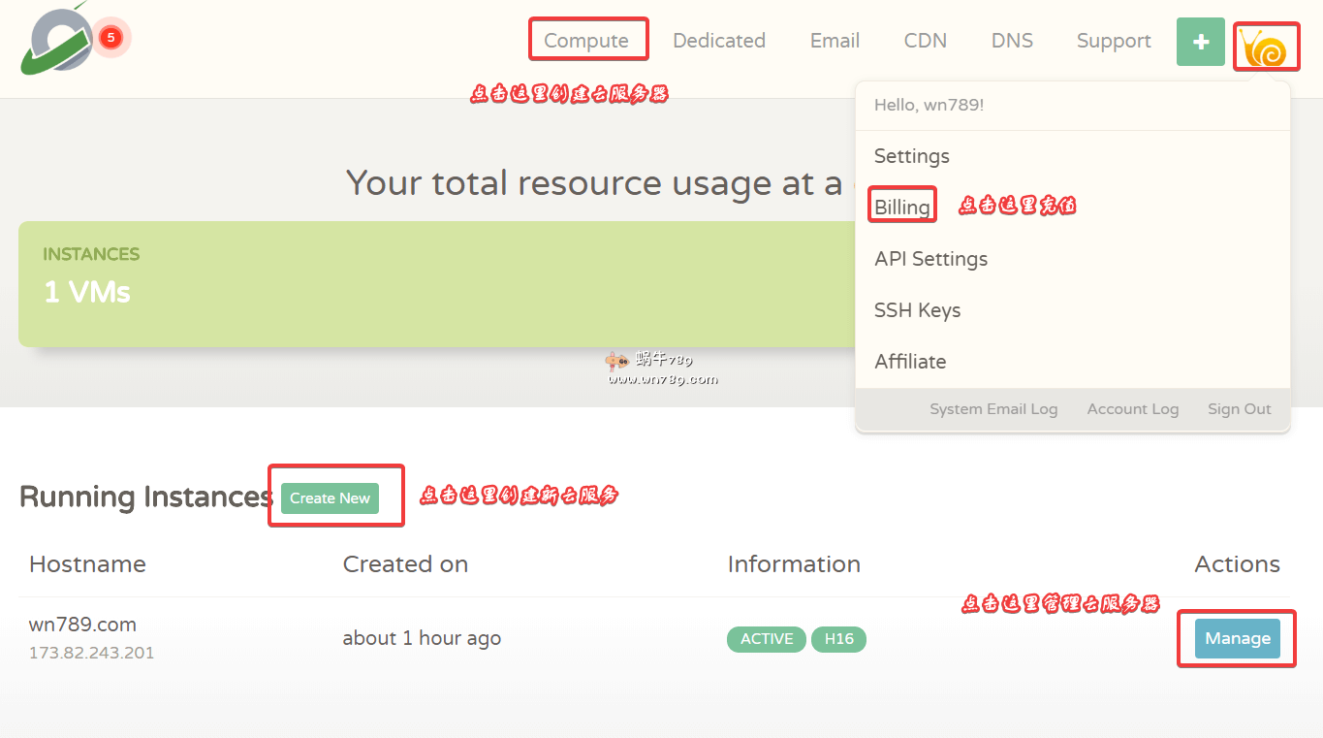Go to the Dedicated section
This screenshot has width=1323, height=738.
pyautogui.click(x=718, y=41)
